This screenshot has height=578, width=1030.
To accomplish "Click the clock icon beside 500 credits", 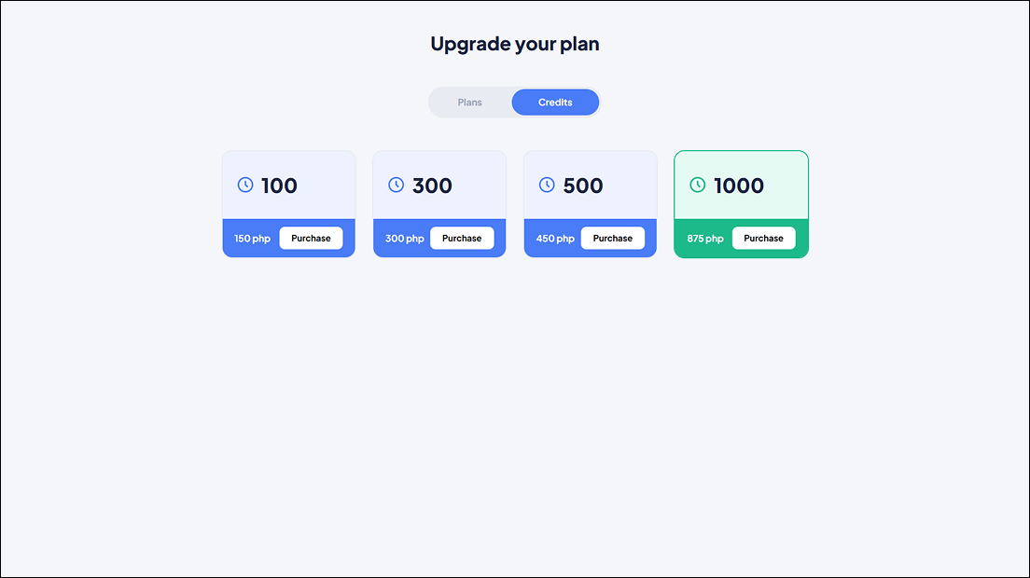I will [547, 185].
